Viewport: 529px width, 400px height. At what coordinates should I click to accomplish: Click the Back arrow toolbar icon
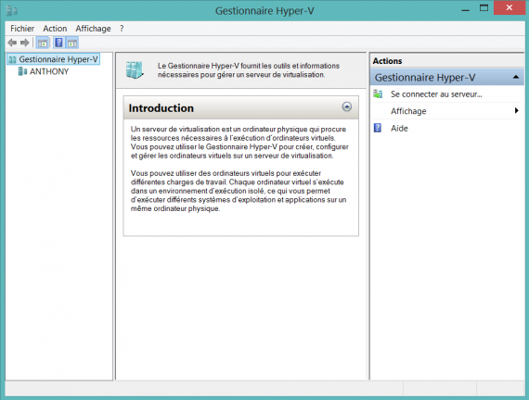[12, 43]
